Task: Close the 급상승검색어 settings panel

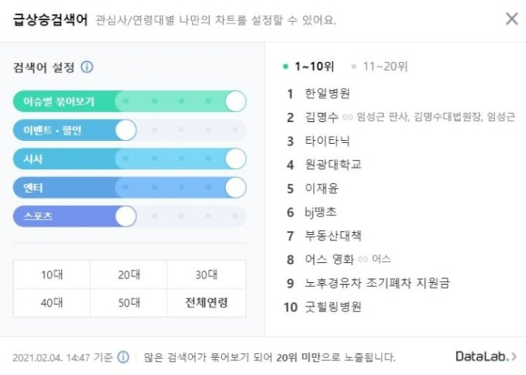Action: (x=511, y=20)
